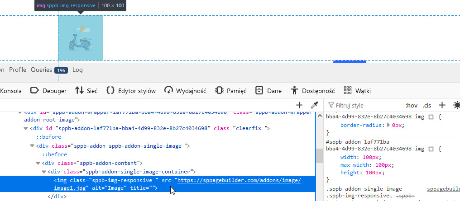Switch to the Sieć network tab

tap(86, 91)
